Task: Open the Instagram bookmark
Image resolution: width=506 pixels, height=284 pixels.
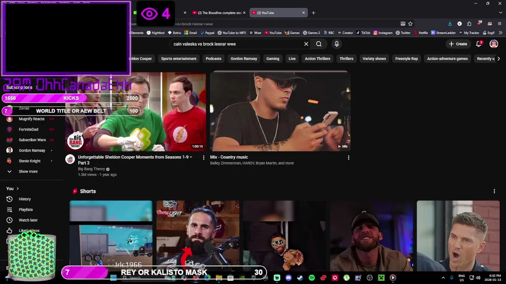Action: click(x=383, y=33)
